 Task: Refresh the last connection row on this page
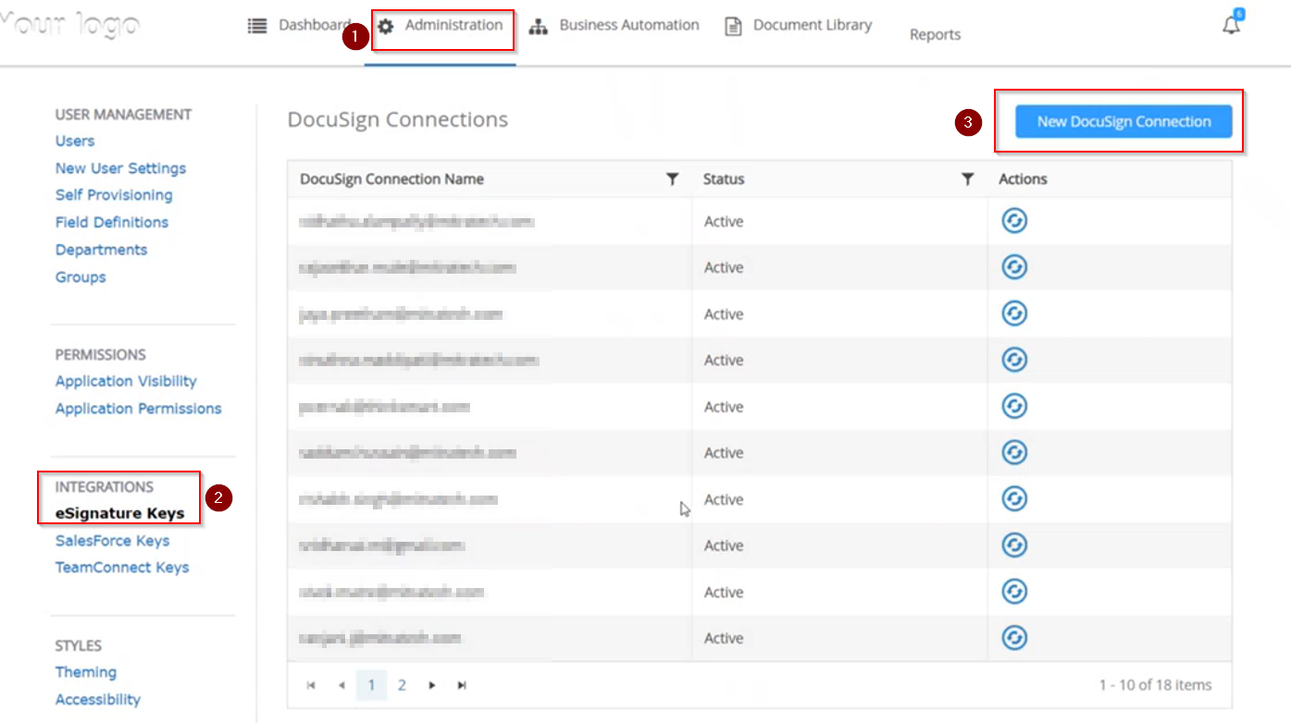(x=1015, y=638)
